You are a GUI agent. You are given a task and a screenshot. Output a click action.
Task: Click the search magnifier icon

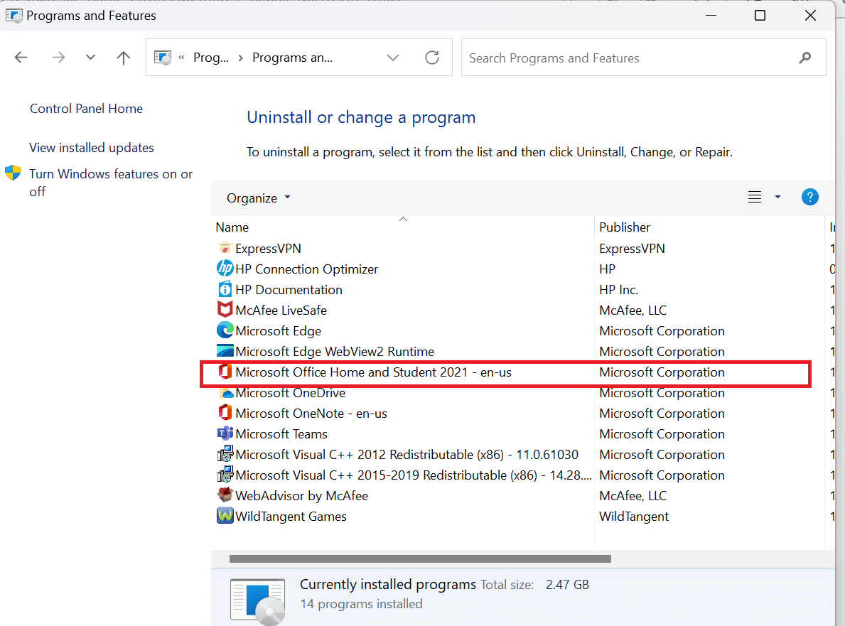tap(805, 58)
